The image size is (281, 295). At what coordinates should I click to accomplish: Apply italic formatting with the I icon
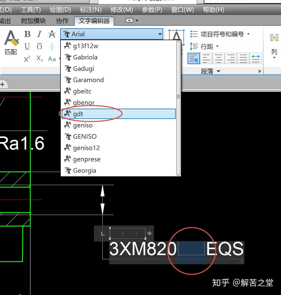(39, 34)
